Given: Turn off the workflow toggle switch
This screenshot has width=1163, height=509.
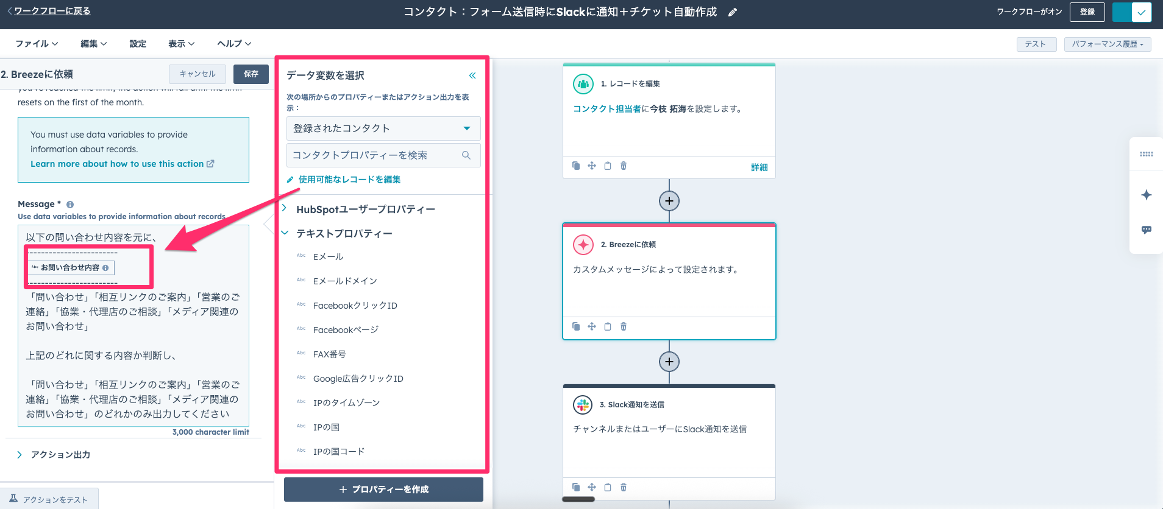Looking at the screenshot, I should pyautogui.click(x=1132, y=12).
